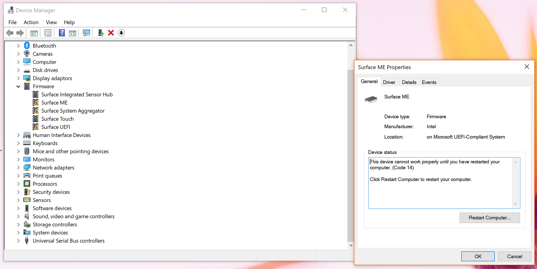The image size is (537, 269).
Task: Expand Universal Serial Bus controllers
Action: pyautogui.click(x=18, y=241)
